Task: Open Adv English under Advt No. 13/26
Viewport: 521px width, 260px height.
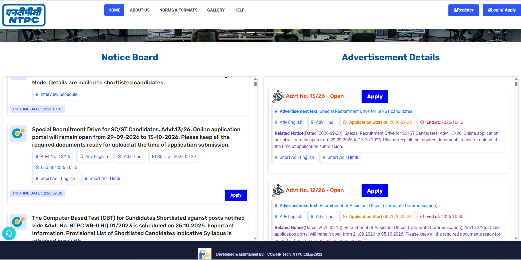Action: [288, 122]
